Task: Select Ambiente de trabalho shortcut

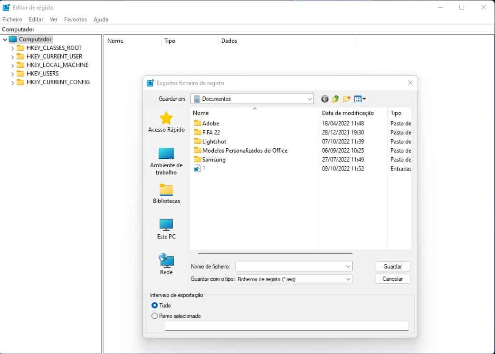Action: click(x=166, y=162)
